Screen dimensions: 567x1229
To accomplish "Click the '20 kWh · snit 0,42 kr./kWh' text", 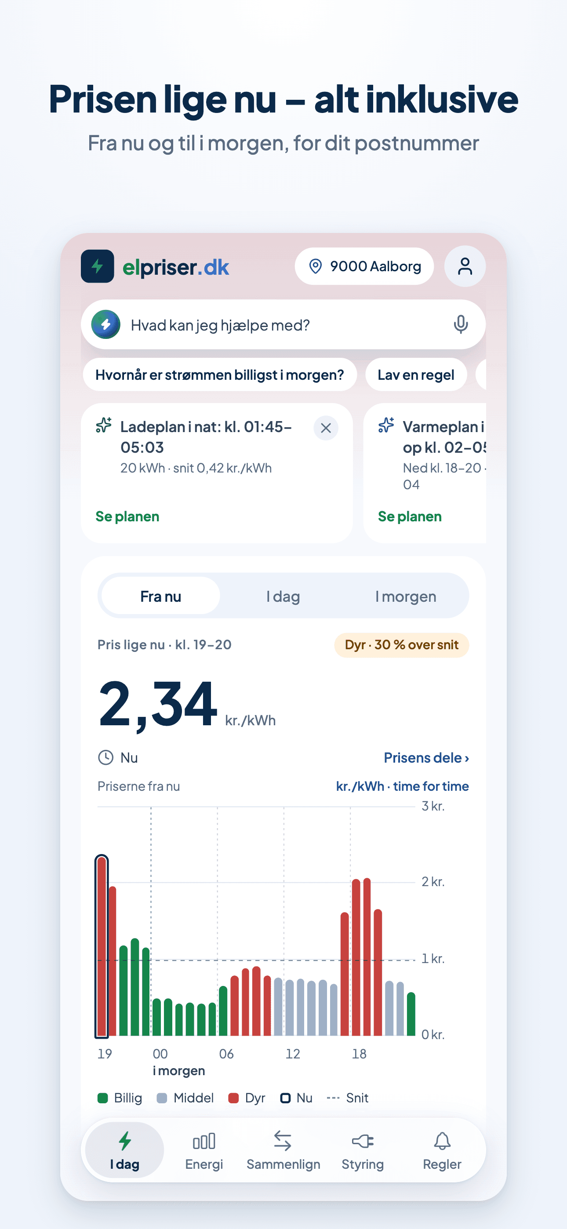I will click(196, 468).
